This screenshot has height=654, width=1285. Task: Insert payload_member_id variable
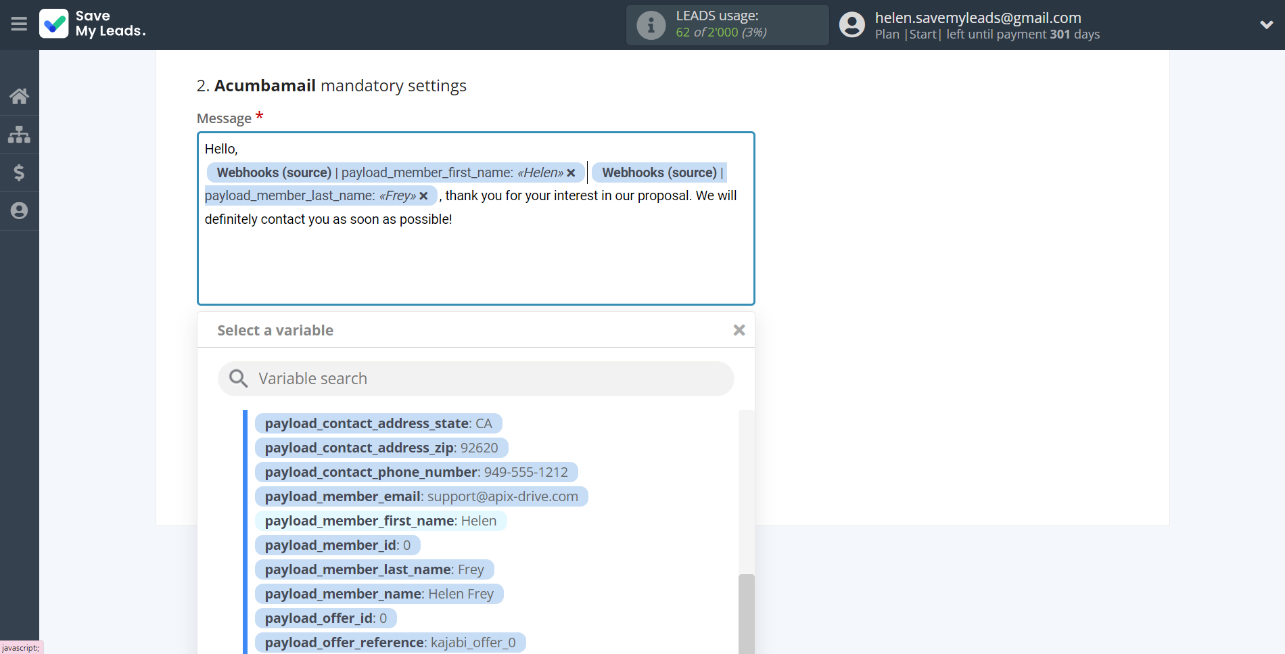(x=337, y=545)
